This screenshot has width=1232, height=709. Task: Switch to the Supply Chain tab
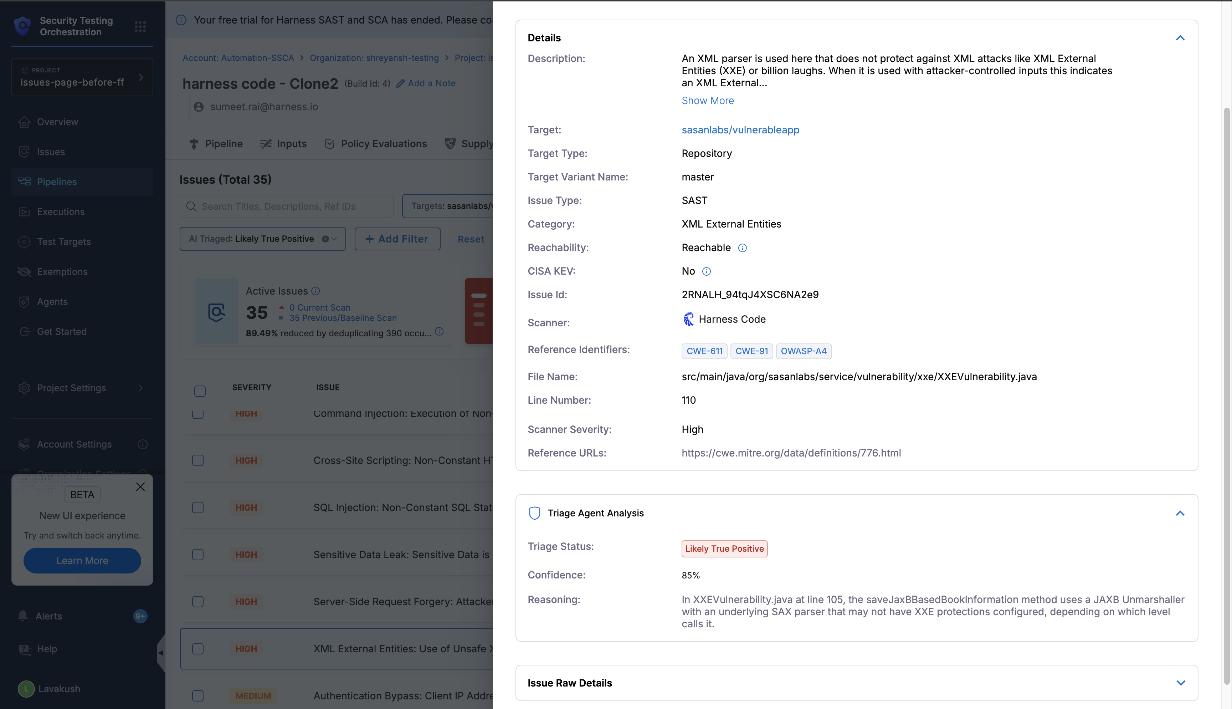pos(468,144)
